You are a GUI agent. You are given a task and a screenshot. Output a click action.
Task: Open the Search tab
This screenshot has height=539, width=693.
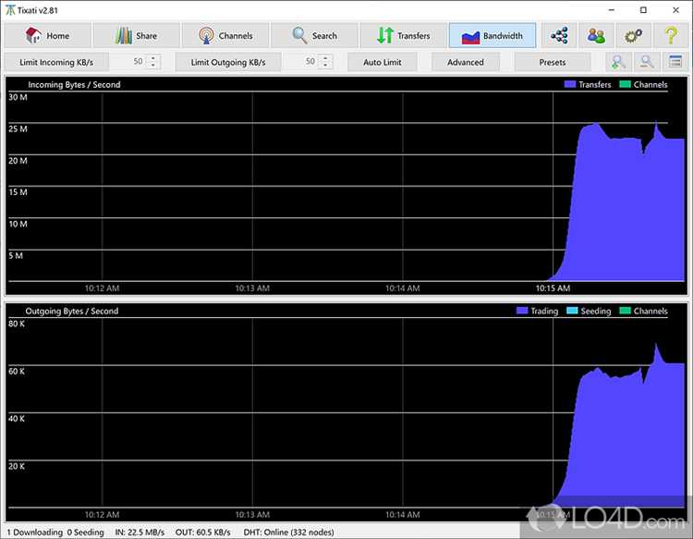tap(314, 35)
